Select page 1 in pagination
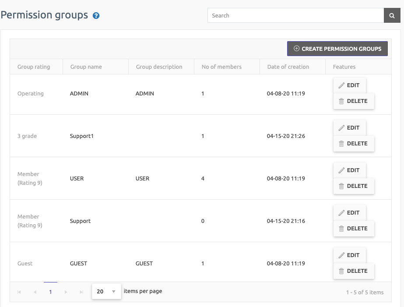Image resolution: width=404 pixels, height=307 pixels. click(x=50, y=292)
